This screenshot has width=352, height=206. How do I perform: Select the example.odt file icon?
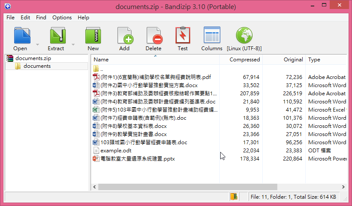point(96,150)
